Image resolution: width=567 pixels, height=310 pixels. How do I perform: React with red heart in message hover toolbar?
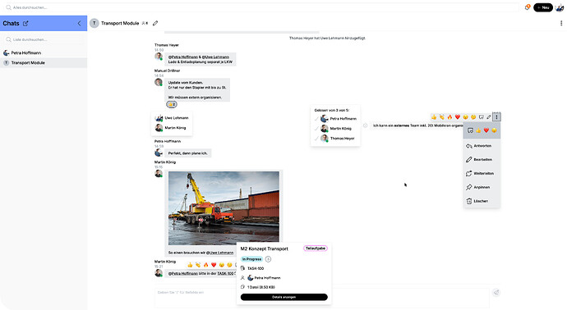tap(458, 117)
